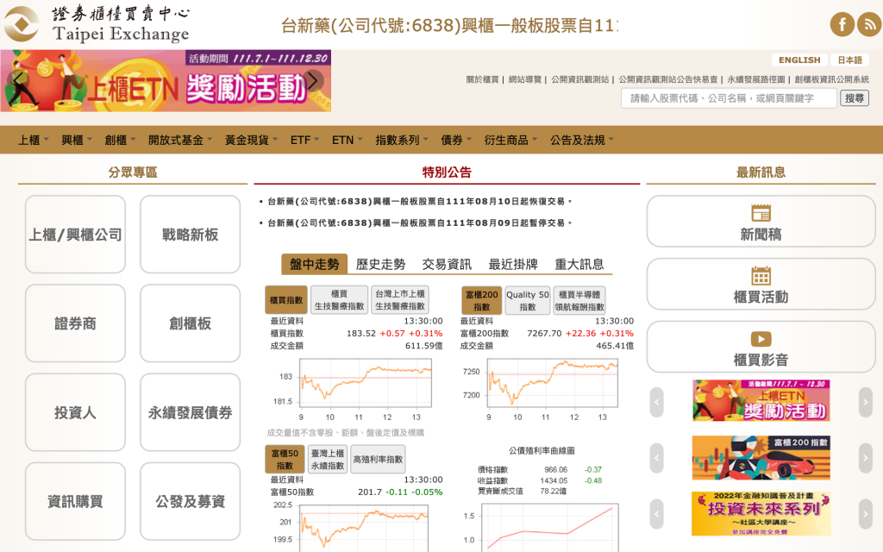Expand the 債券 menu
Viewport: 883px width, 552px height.
[455, 140]
